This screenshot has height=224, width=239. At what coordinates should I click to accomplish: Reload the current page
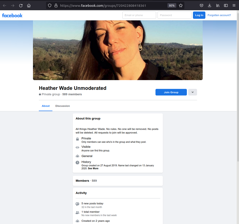21,6
